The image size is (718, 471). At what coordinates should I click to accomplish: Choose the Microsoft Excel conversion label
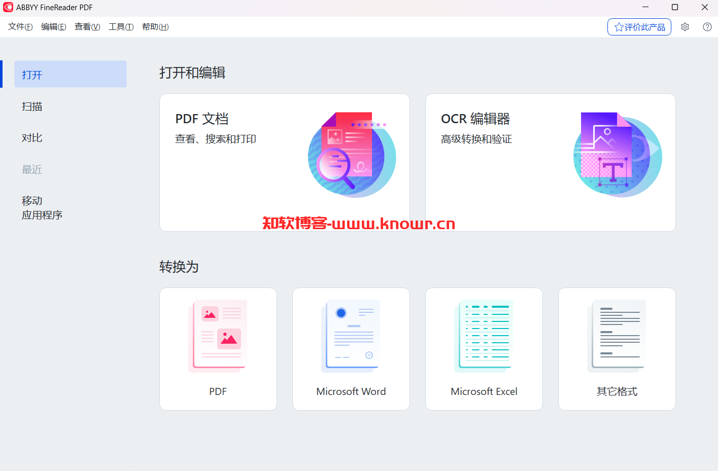tap(484, 391)
